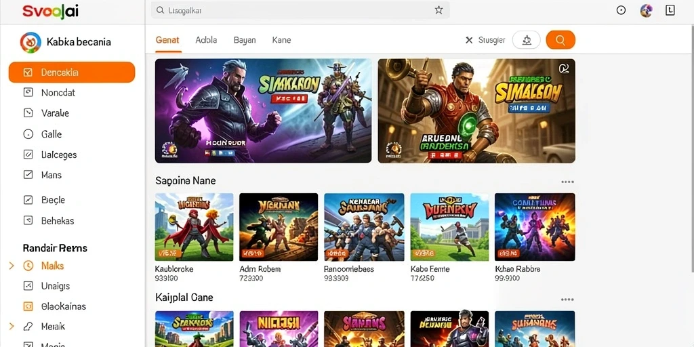Open the Kaubloroke game thumbnail

(x=195, y=226)
